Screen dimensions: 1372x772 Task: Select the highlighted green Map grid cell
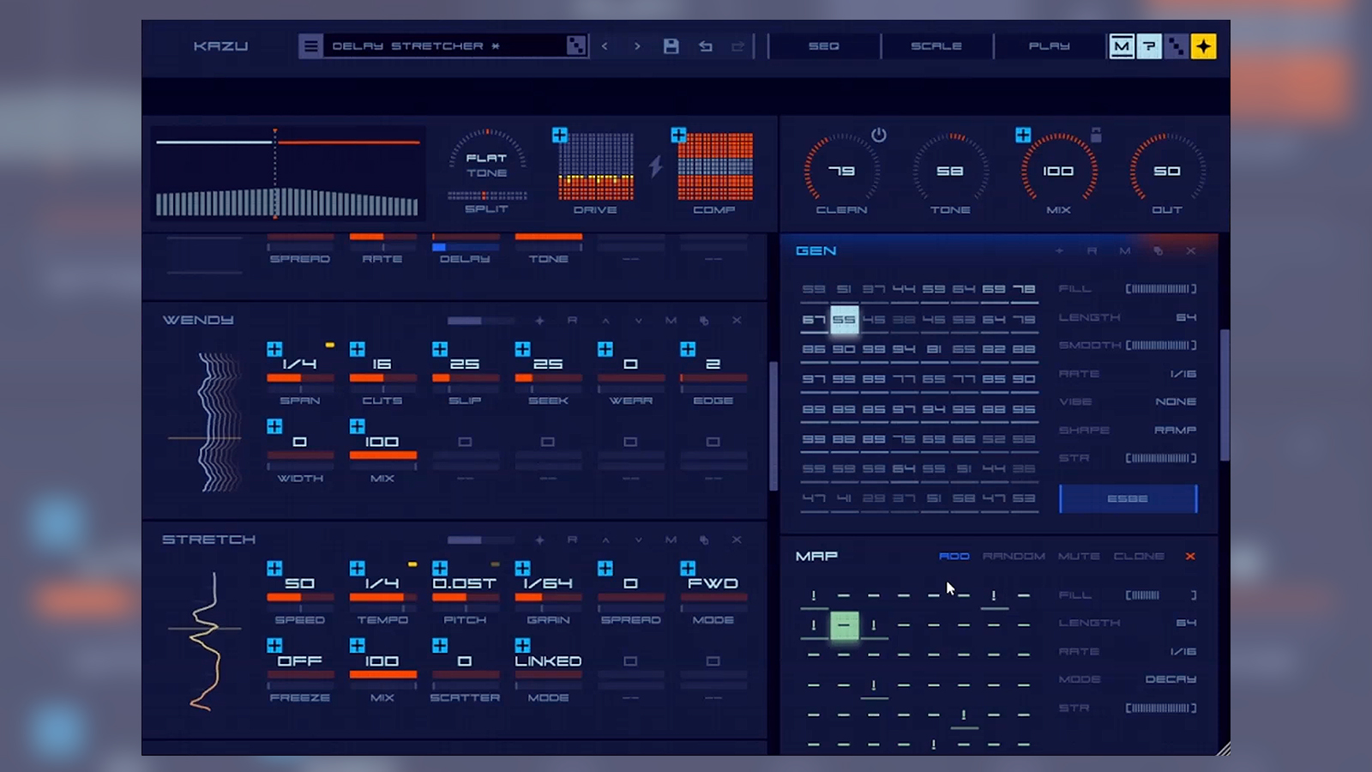coord(844,625)
